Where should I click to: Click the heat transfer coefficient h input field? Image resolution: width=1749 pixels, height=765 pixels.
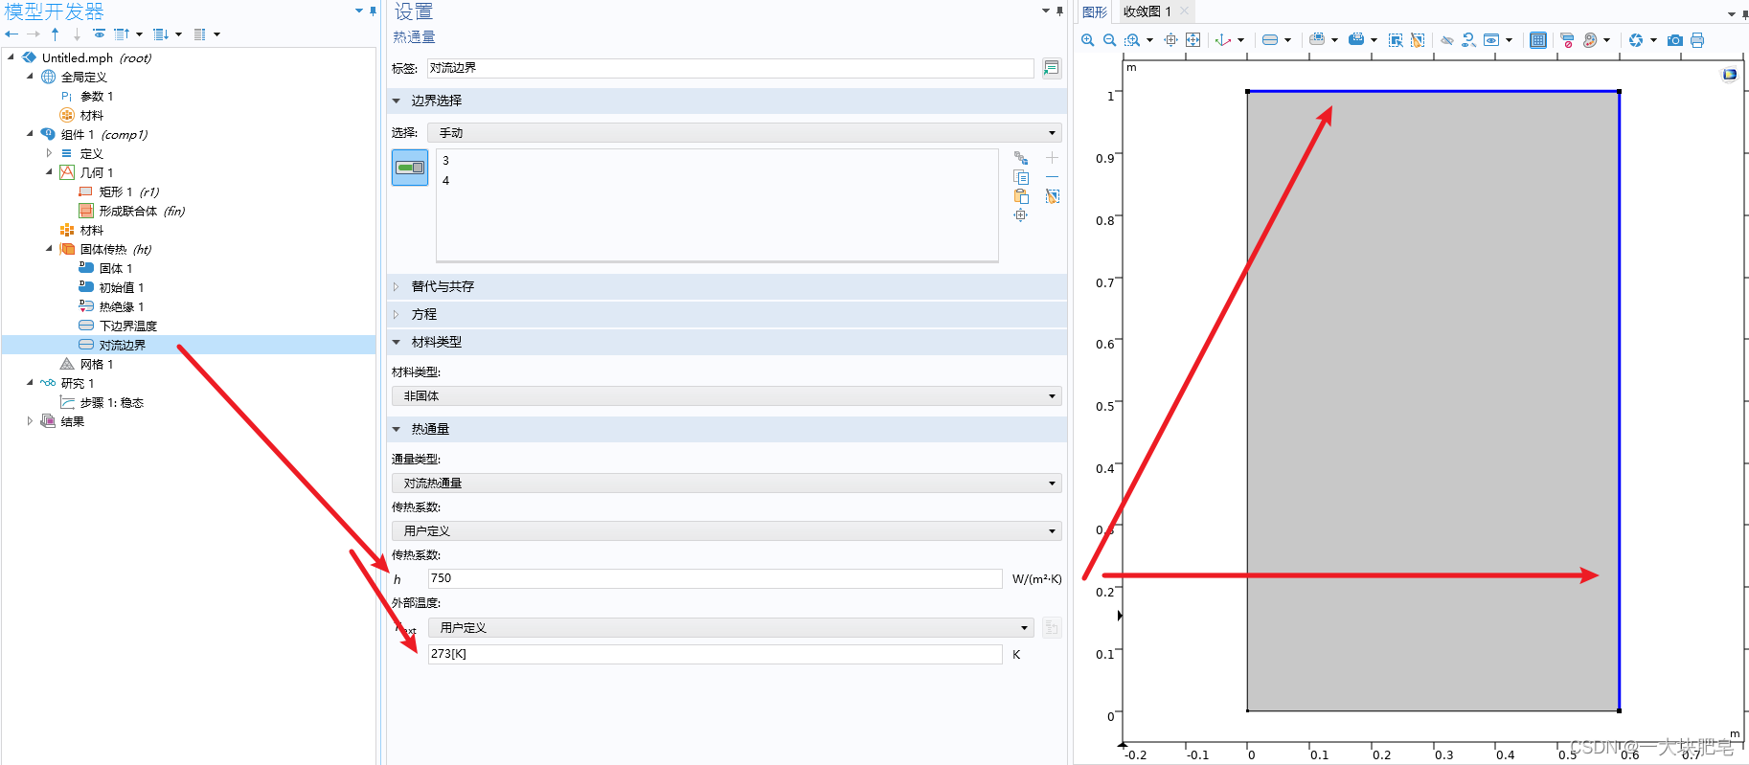(715, 578)
